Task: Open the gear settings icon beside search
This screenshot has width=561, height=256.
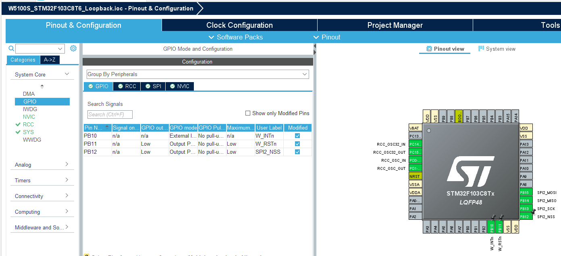Action: click(x=73, y=48)
